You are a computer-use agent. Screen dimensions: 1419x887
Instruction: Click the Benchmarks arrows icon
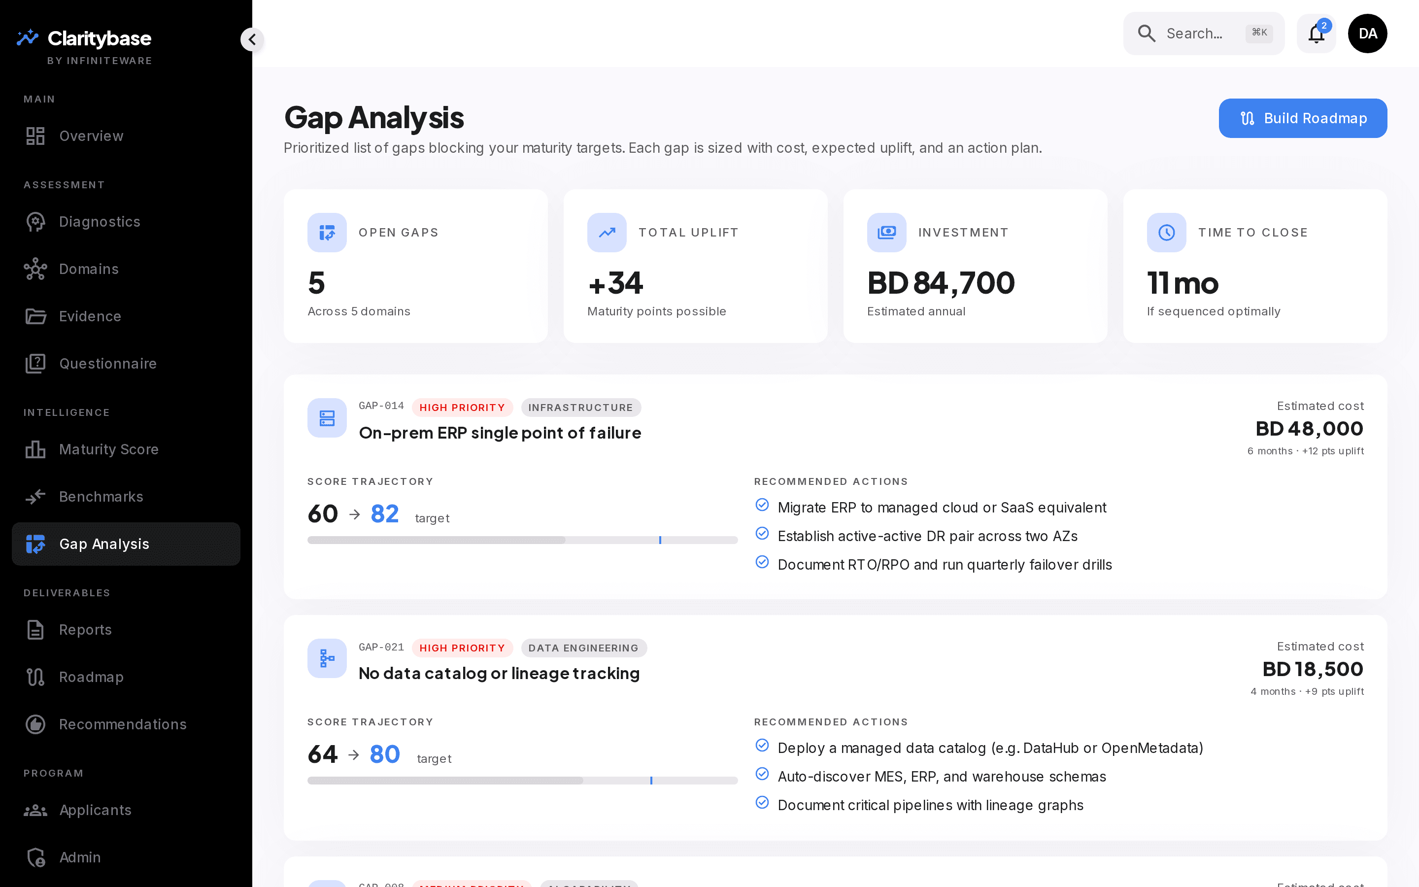(x=35, y=497)
